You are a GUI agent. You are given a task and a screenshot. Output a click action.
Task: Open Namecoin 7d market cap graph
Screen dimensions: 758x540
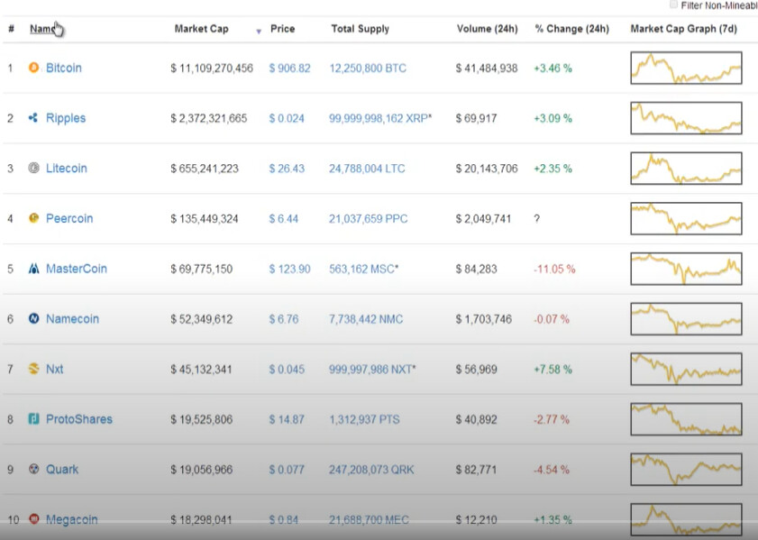tap(686, 319)
